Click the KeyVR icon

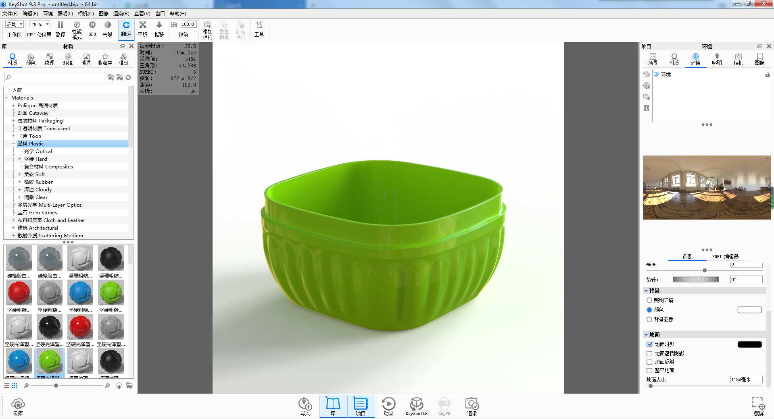click(x=444, y=406)
